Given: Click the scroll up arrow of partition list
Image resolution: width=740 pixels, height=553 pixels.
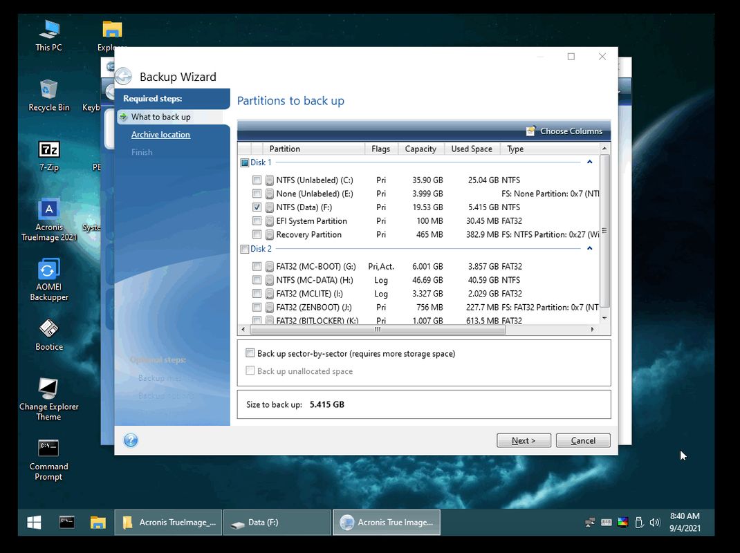Looking at the screenshot, I should [604, 149].
